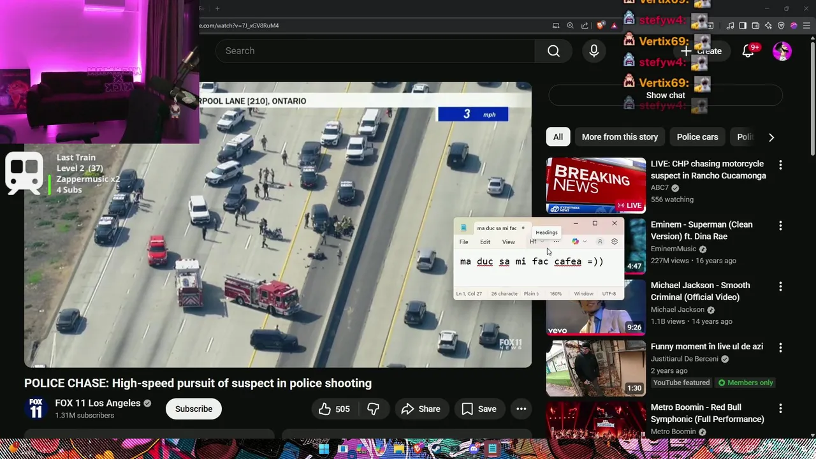Click Brave Rewards triangle icon
Screen dimensions: 816x459
point(614,25)
